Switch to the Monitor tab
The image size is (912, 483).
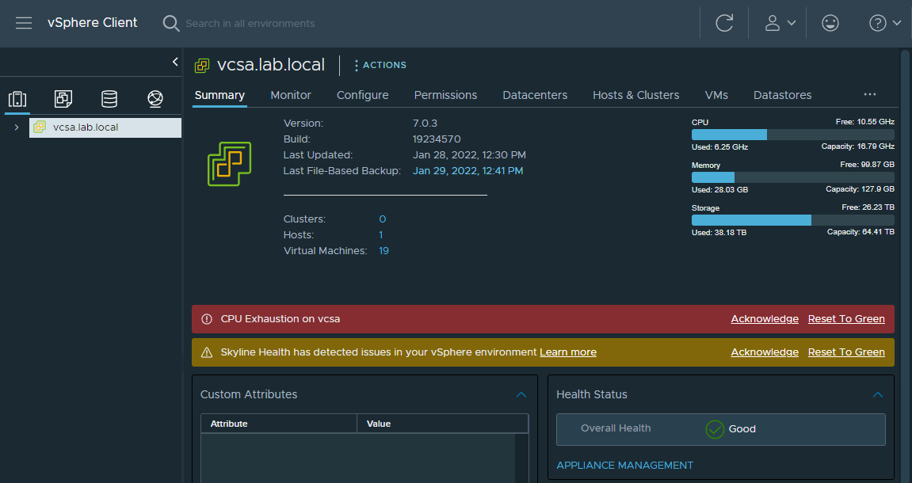(x=291, y=95)
